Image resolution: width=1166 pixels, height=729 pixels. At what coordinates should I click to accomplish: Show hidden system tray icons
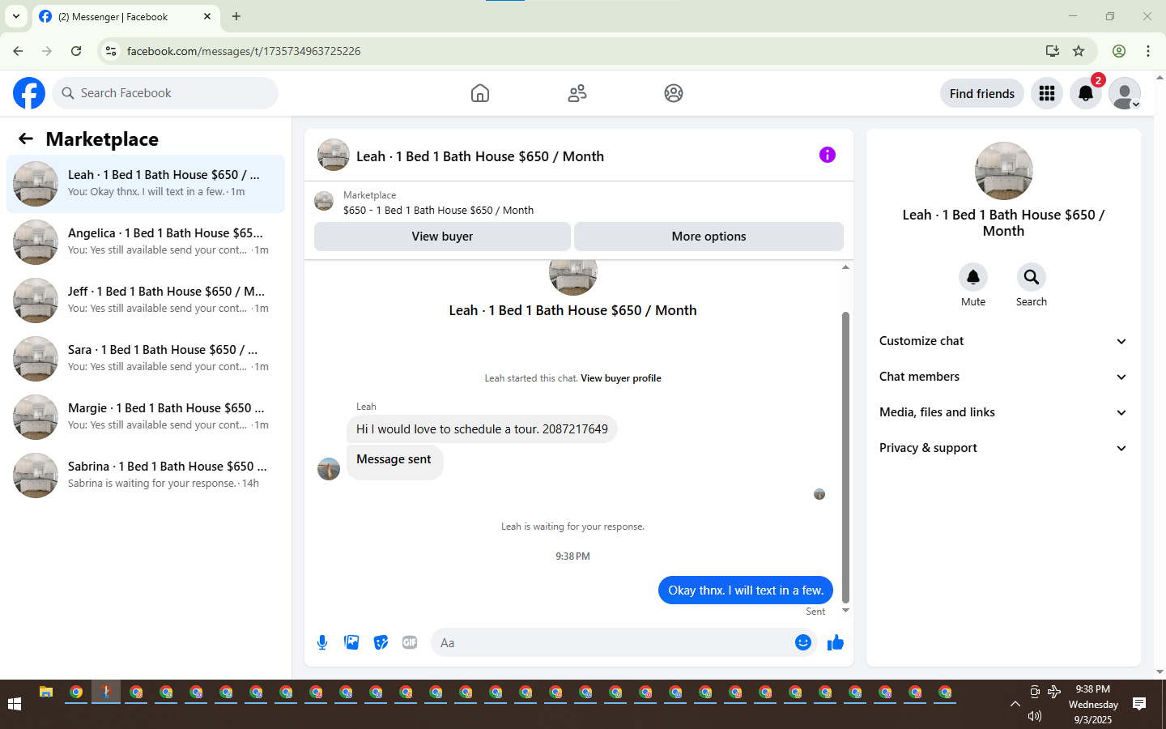click(1015, 704)
